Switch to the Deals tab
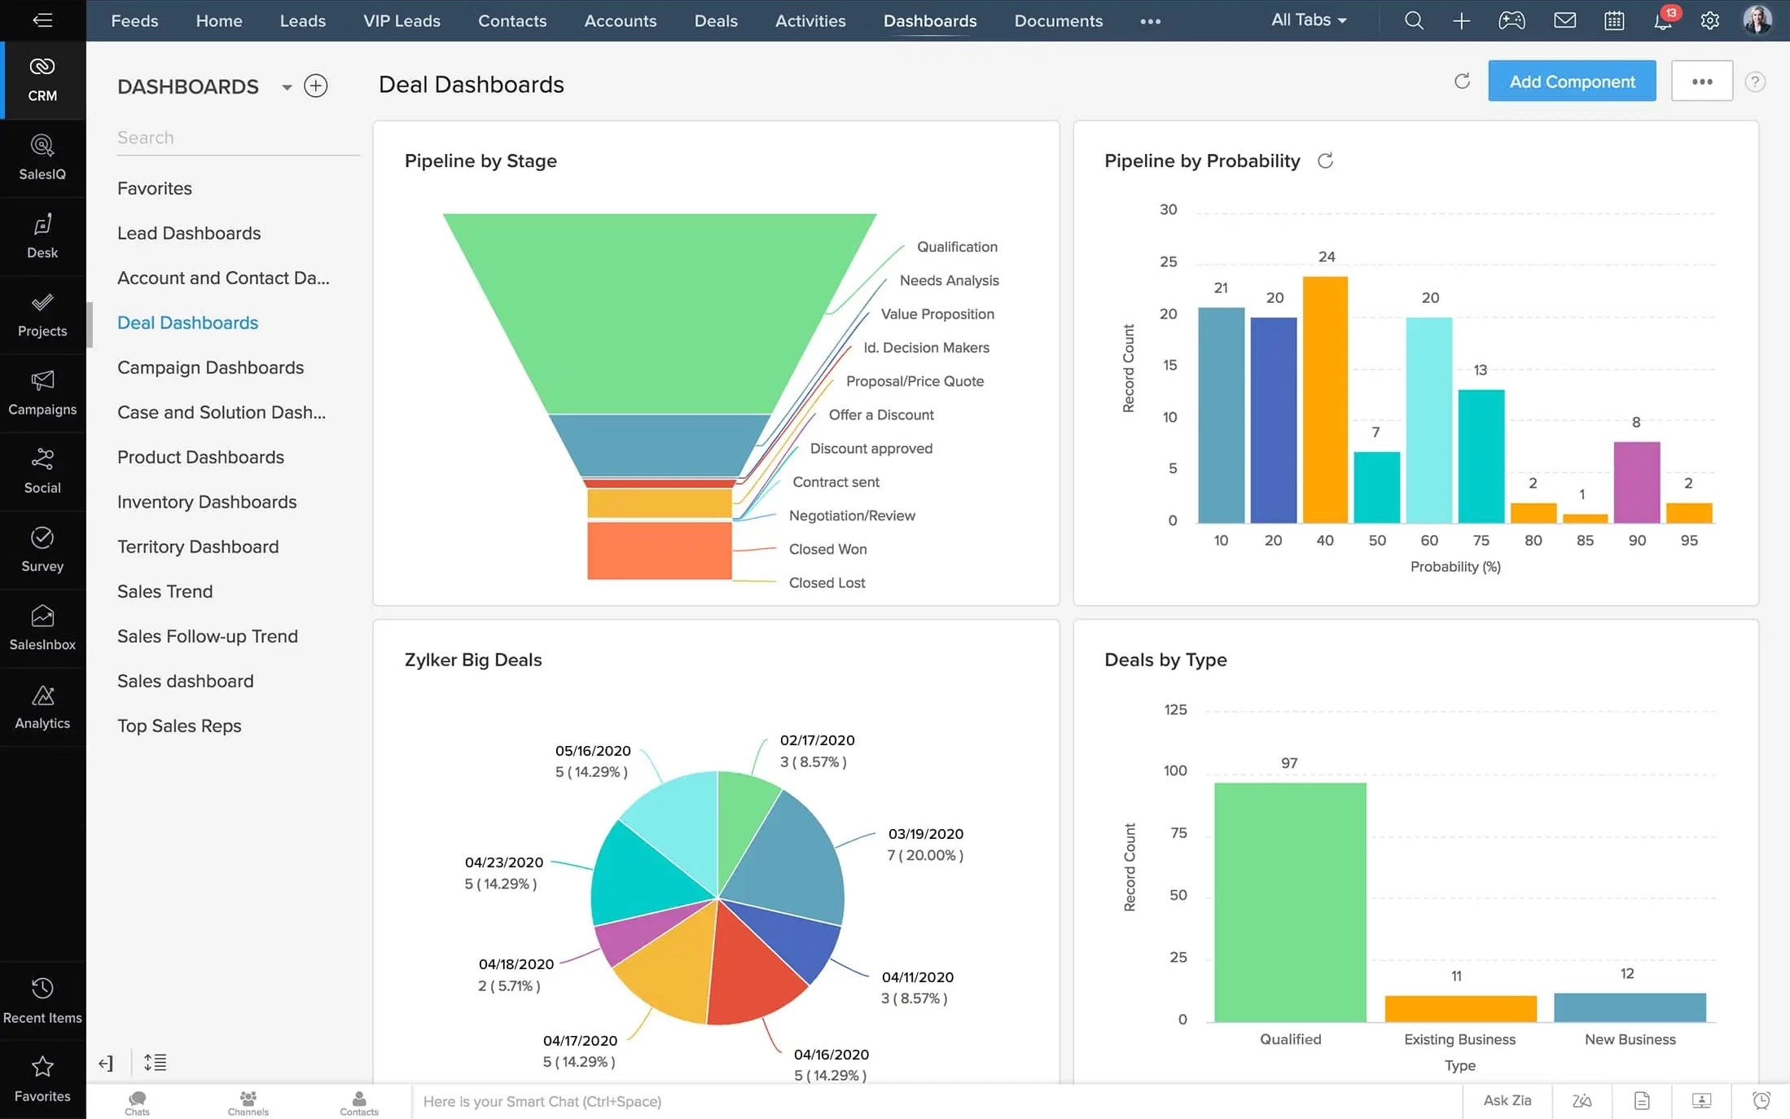This screenshot has width=1790, height=1119. pyautogui.click(x=715, y=20)
